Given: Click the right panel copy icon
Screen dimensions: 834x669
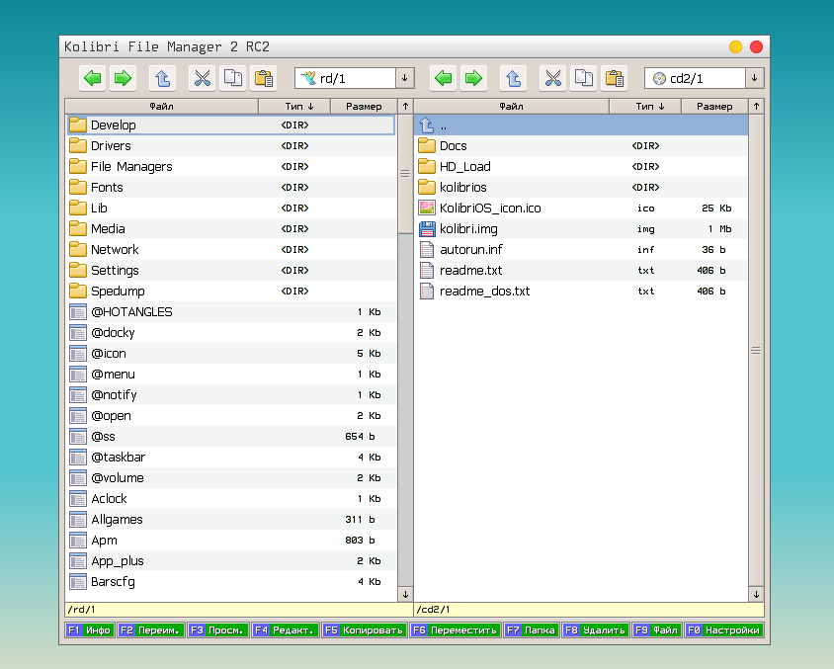Looking at the screenshot, I should (x=583, y=78).
